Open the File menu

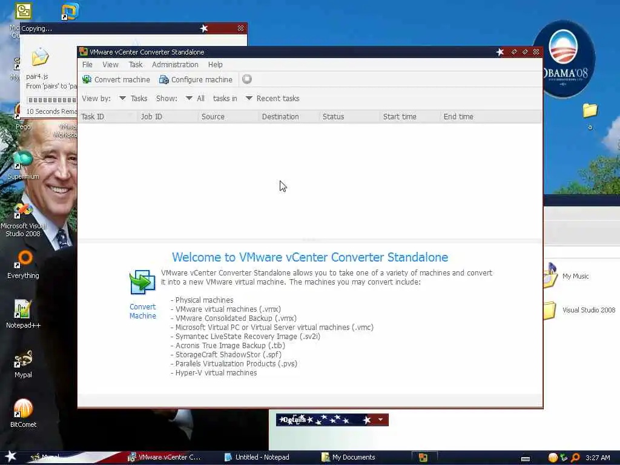(87, 64)
